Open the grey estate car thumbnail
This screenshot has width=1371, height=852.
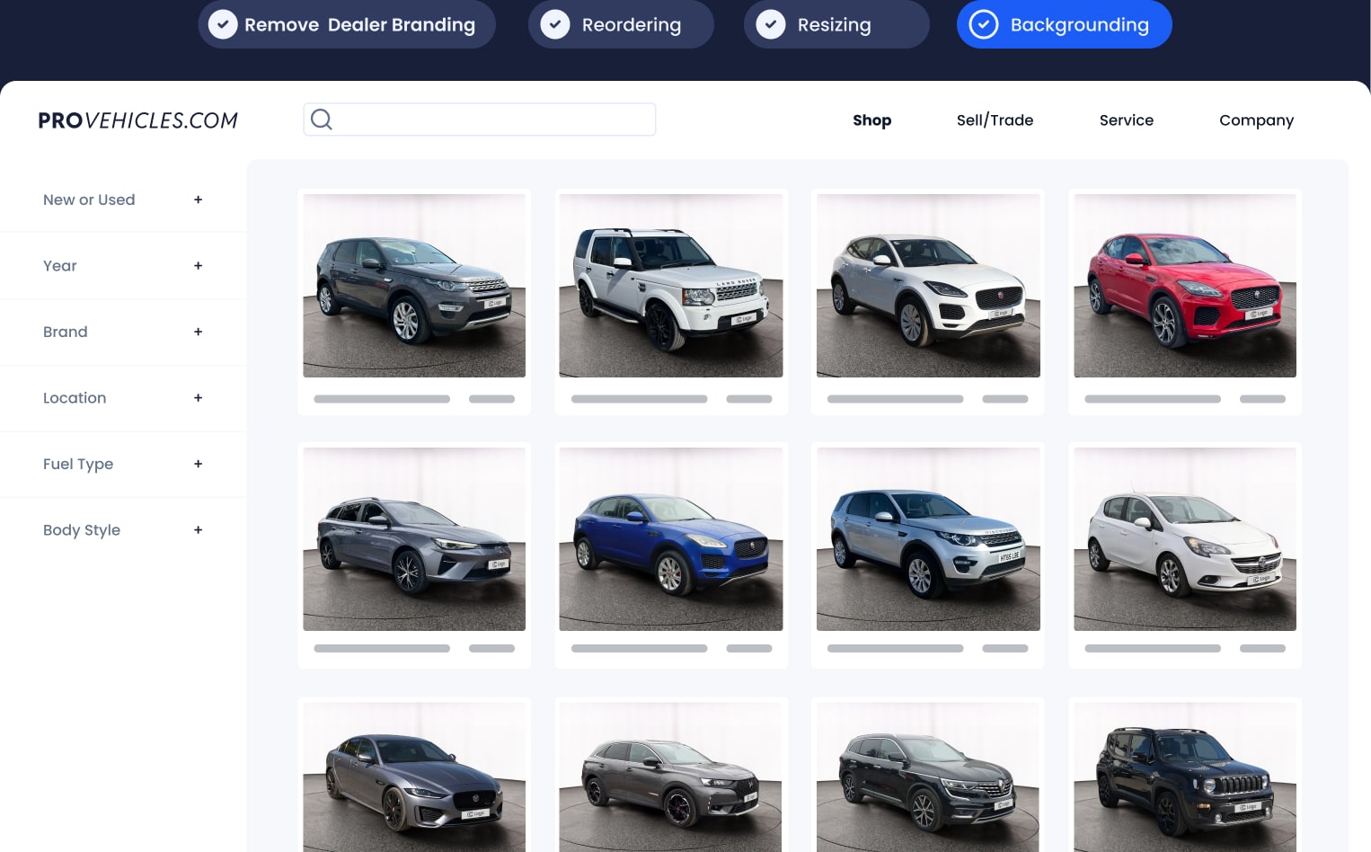tap(414, 539)
